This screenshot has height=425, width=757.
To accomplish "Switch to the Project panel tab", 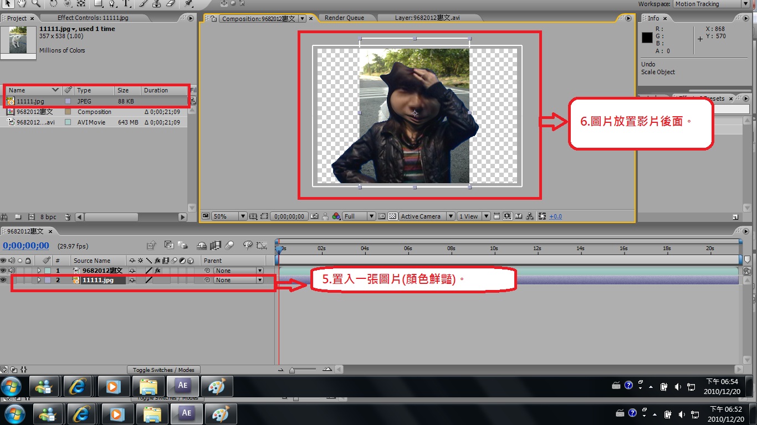I will [16, 18].
